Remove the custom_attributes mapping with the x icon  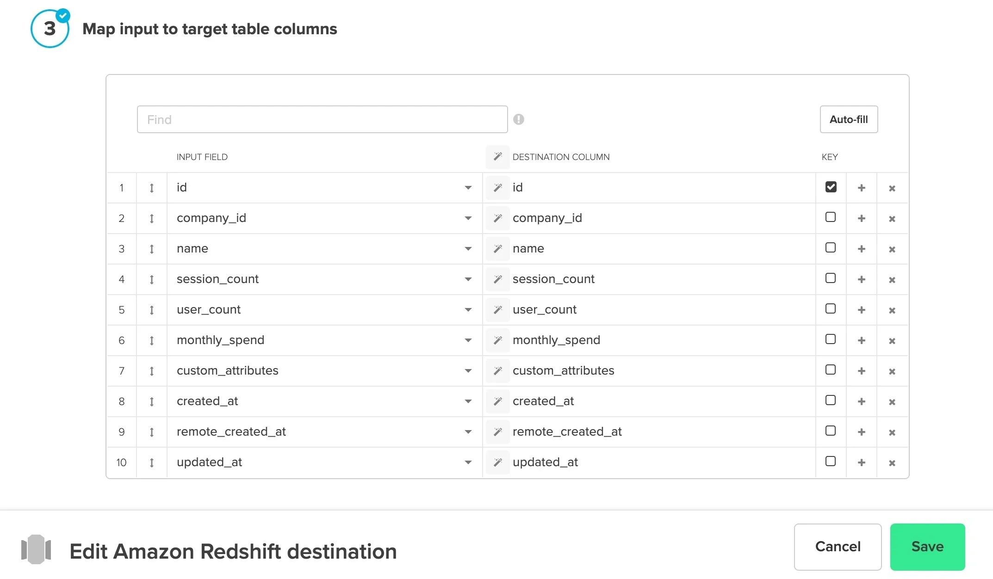(x=892, y=370)
